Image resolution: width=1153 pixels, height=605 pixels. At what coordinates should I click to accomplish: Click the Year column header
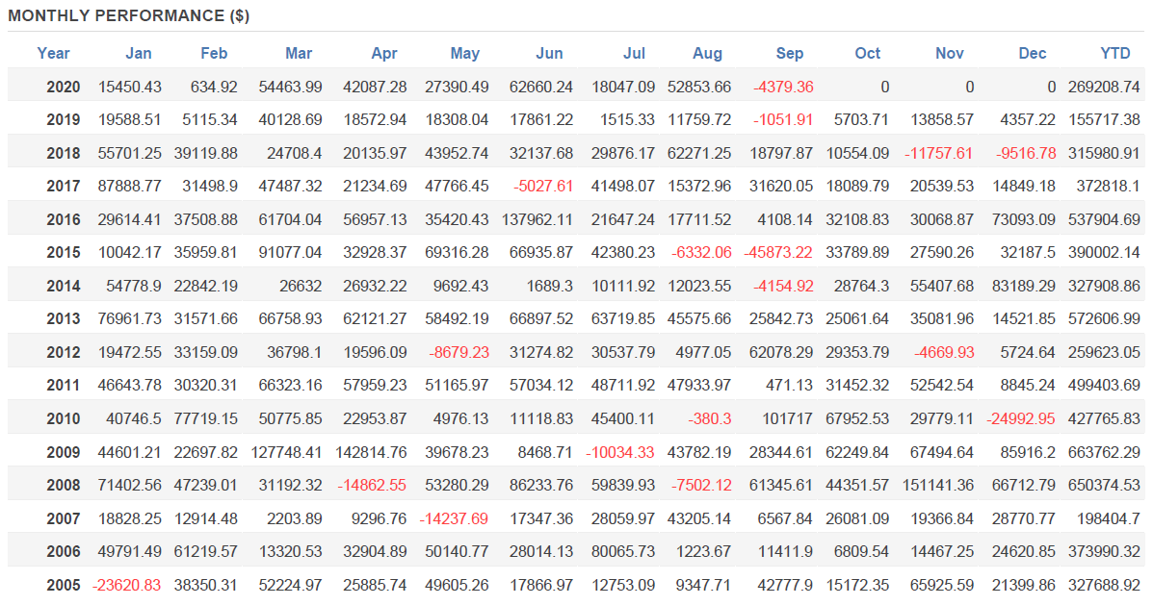coord(54,54)
